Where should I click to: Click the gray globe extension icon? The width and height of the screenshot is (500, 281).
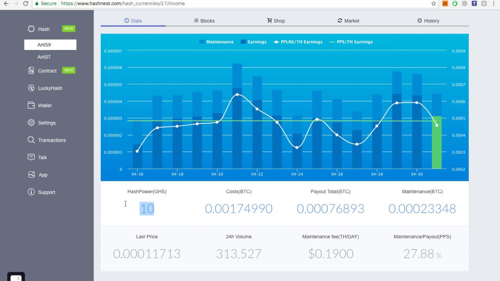tap(464, 4)
